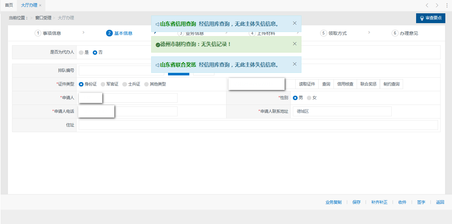
Task: Click the 信用核查 button
Action: 345,84
